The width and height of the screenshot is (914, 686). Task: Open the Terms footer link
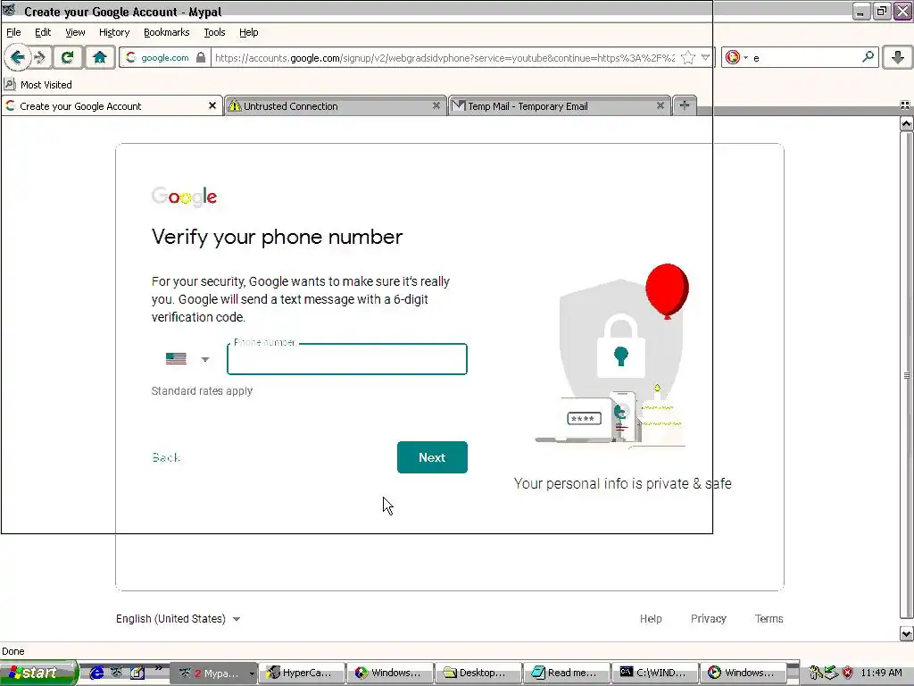(x=769, y=618)
